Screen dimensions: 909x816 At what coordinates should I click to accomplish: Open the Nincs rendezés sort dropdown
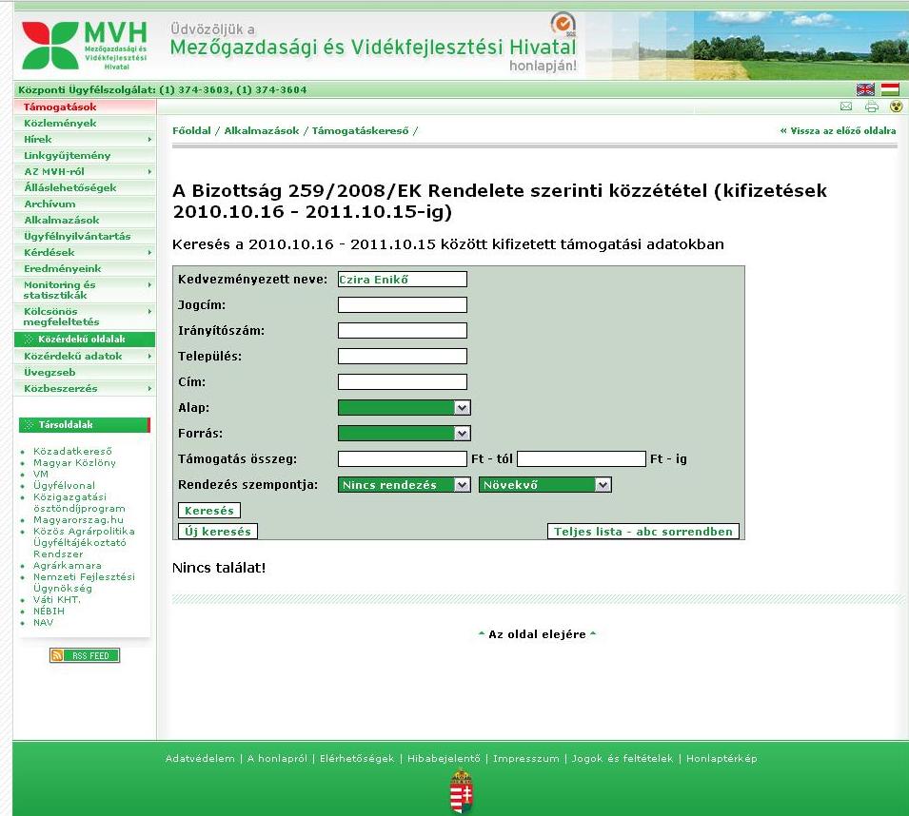(x=405, y=485)
